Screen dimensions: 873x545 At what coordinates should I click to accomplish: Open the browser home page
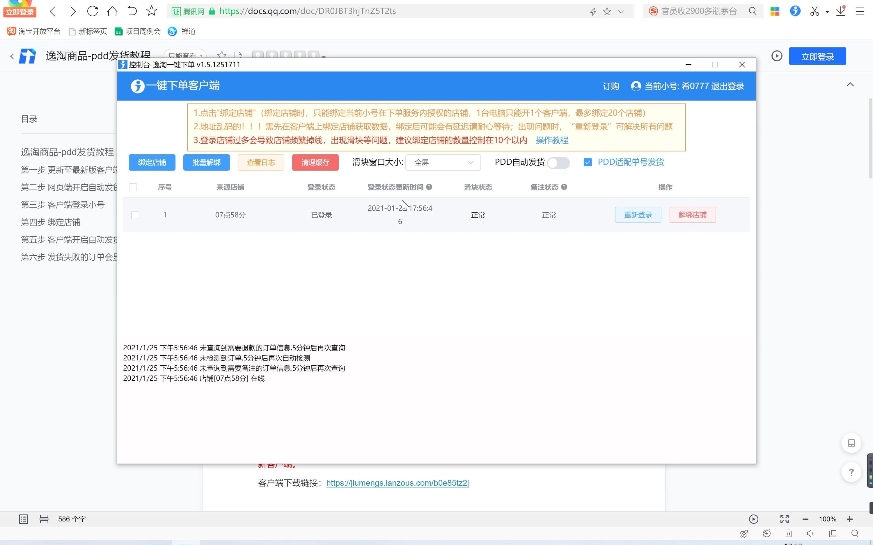pyautogui.click(x=113, y=11)
